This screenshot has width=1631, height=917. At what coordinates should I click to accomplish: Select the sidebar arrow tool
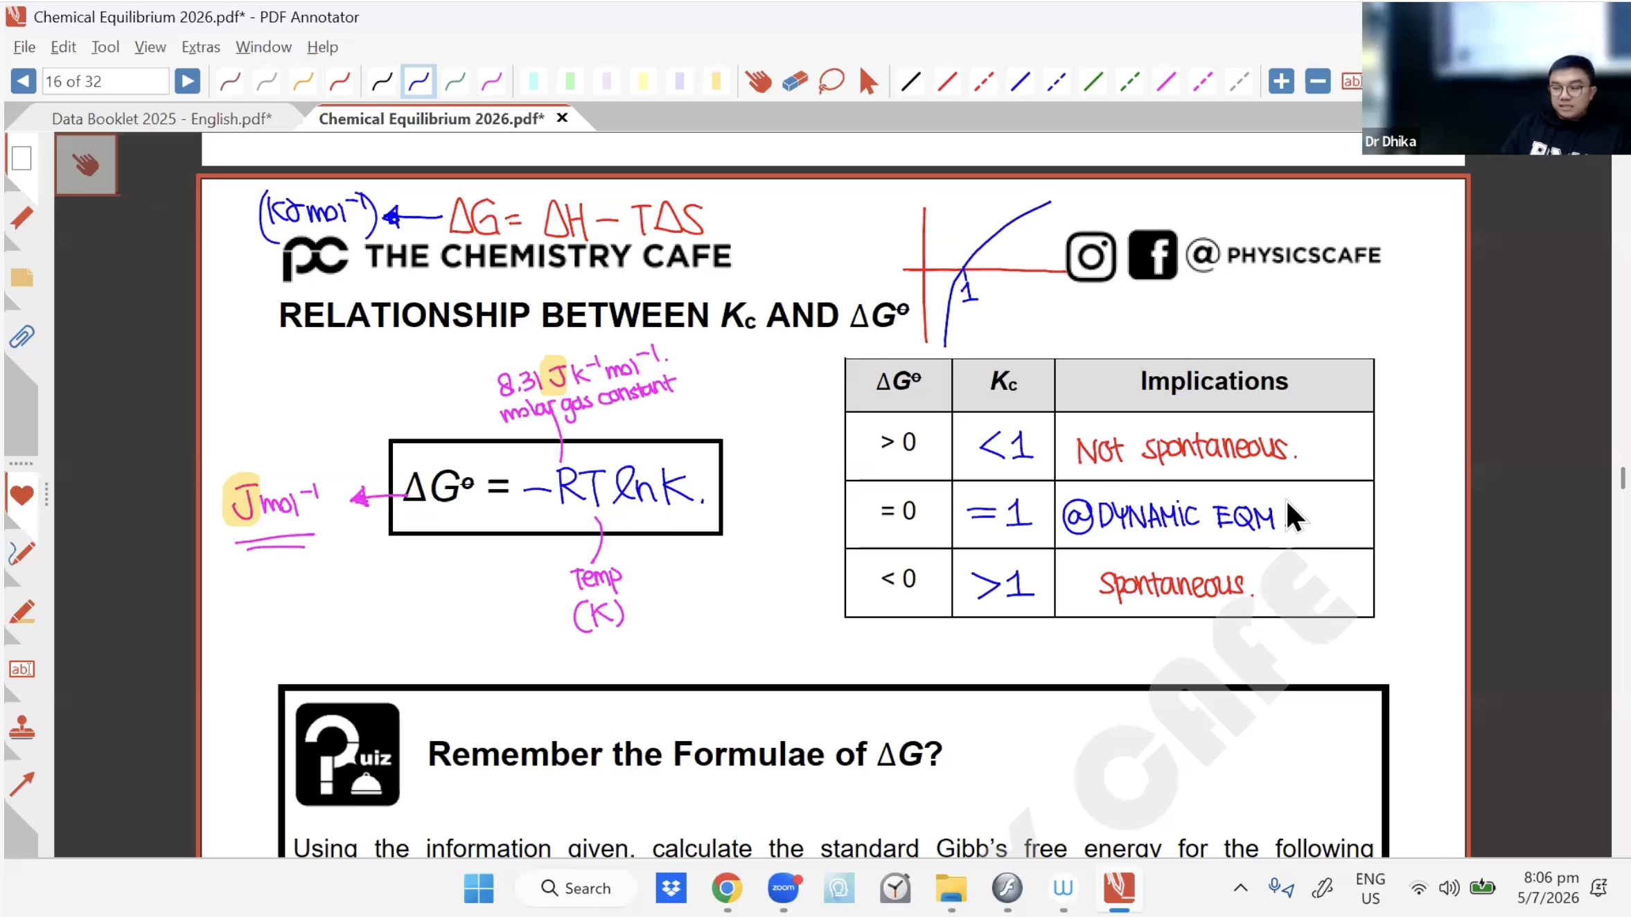[x=21, y=785]
